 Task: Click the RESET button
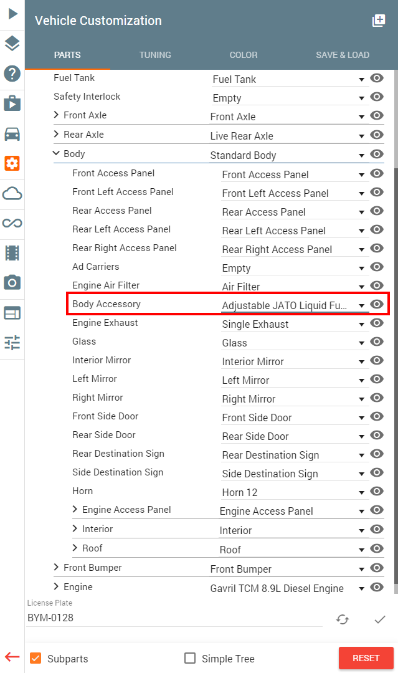point(366,658)
